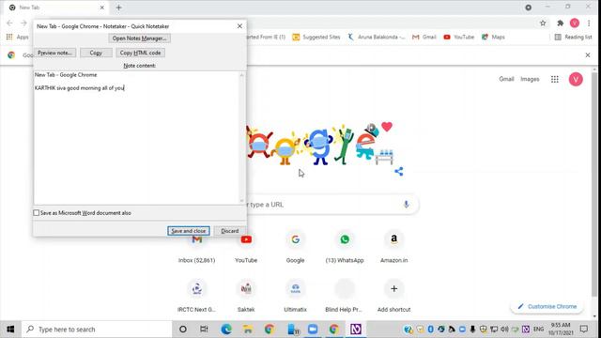This screenshot has height=338, width=601.
Task: Click the ENG language indicator
Action: 538,330
